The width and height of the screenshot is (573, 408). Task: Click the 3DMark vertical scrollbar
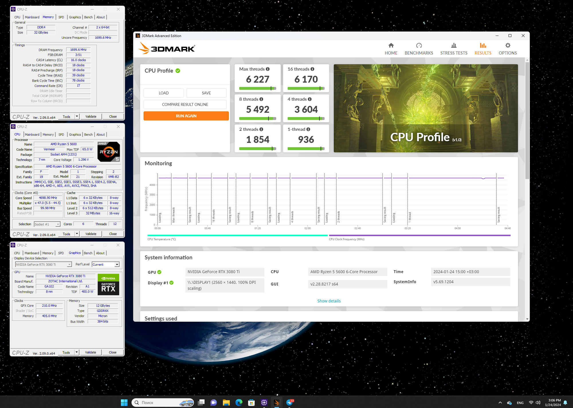[x=527, y=121]
